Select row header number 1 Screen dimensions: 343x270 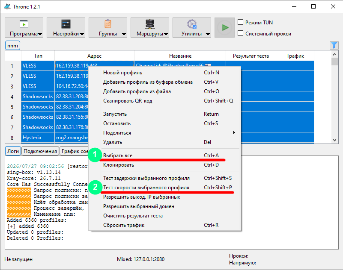point(13,66)
